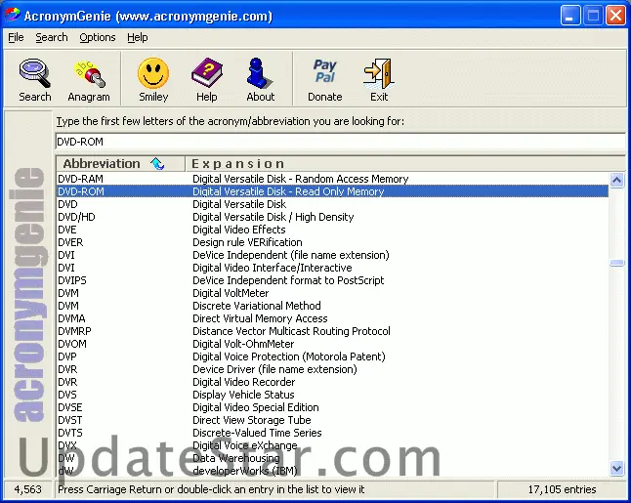631x503 pixels.
Task: Select the DVD-RAM list entry
Action: (x=81, y=179)
